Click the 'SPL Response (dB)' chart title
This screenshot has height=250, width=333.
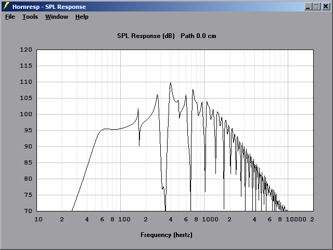click(146, 36)
